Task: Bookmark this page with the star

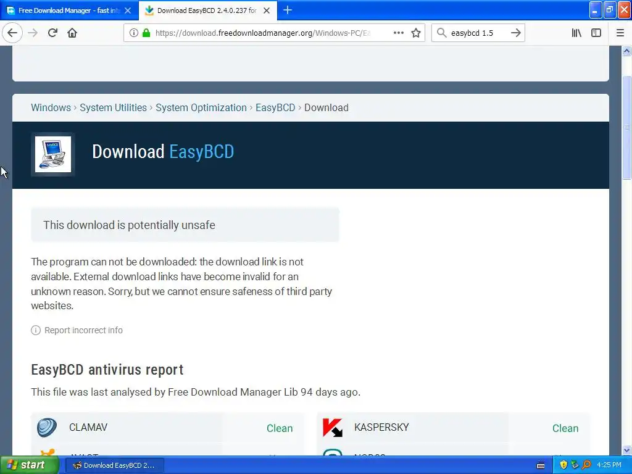Action: 416,33
